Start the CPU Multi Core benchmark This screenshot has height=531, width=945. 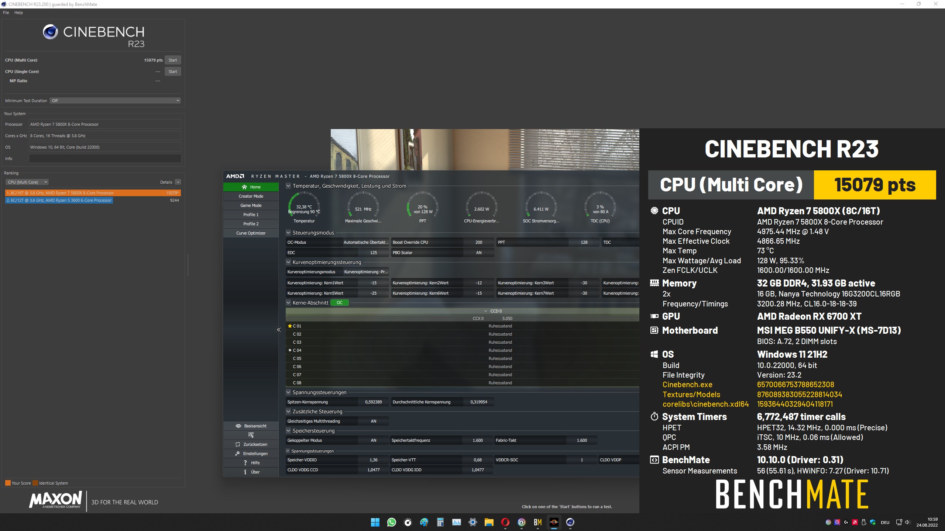pyautogui.click(x=173, y=60)
